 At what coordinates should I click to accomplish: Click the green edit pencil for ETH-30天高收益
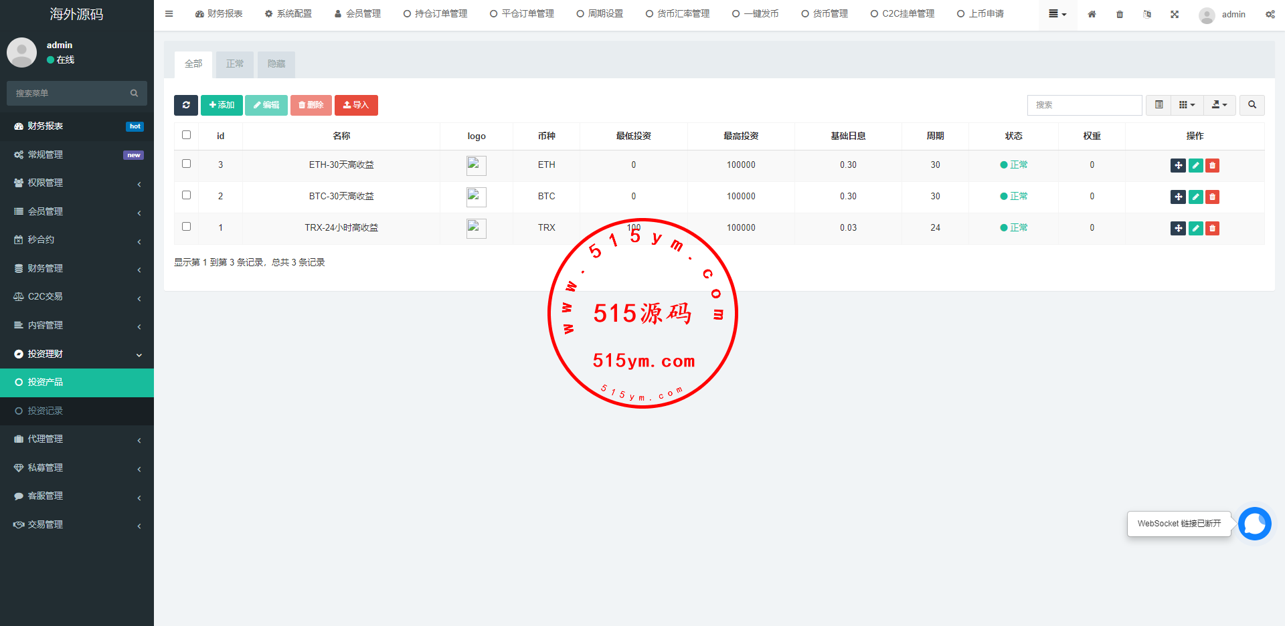point(1195,165)
